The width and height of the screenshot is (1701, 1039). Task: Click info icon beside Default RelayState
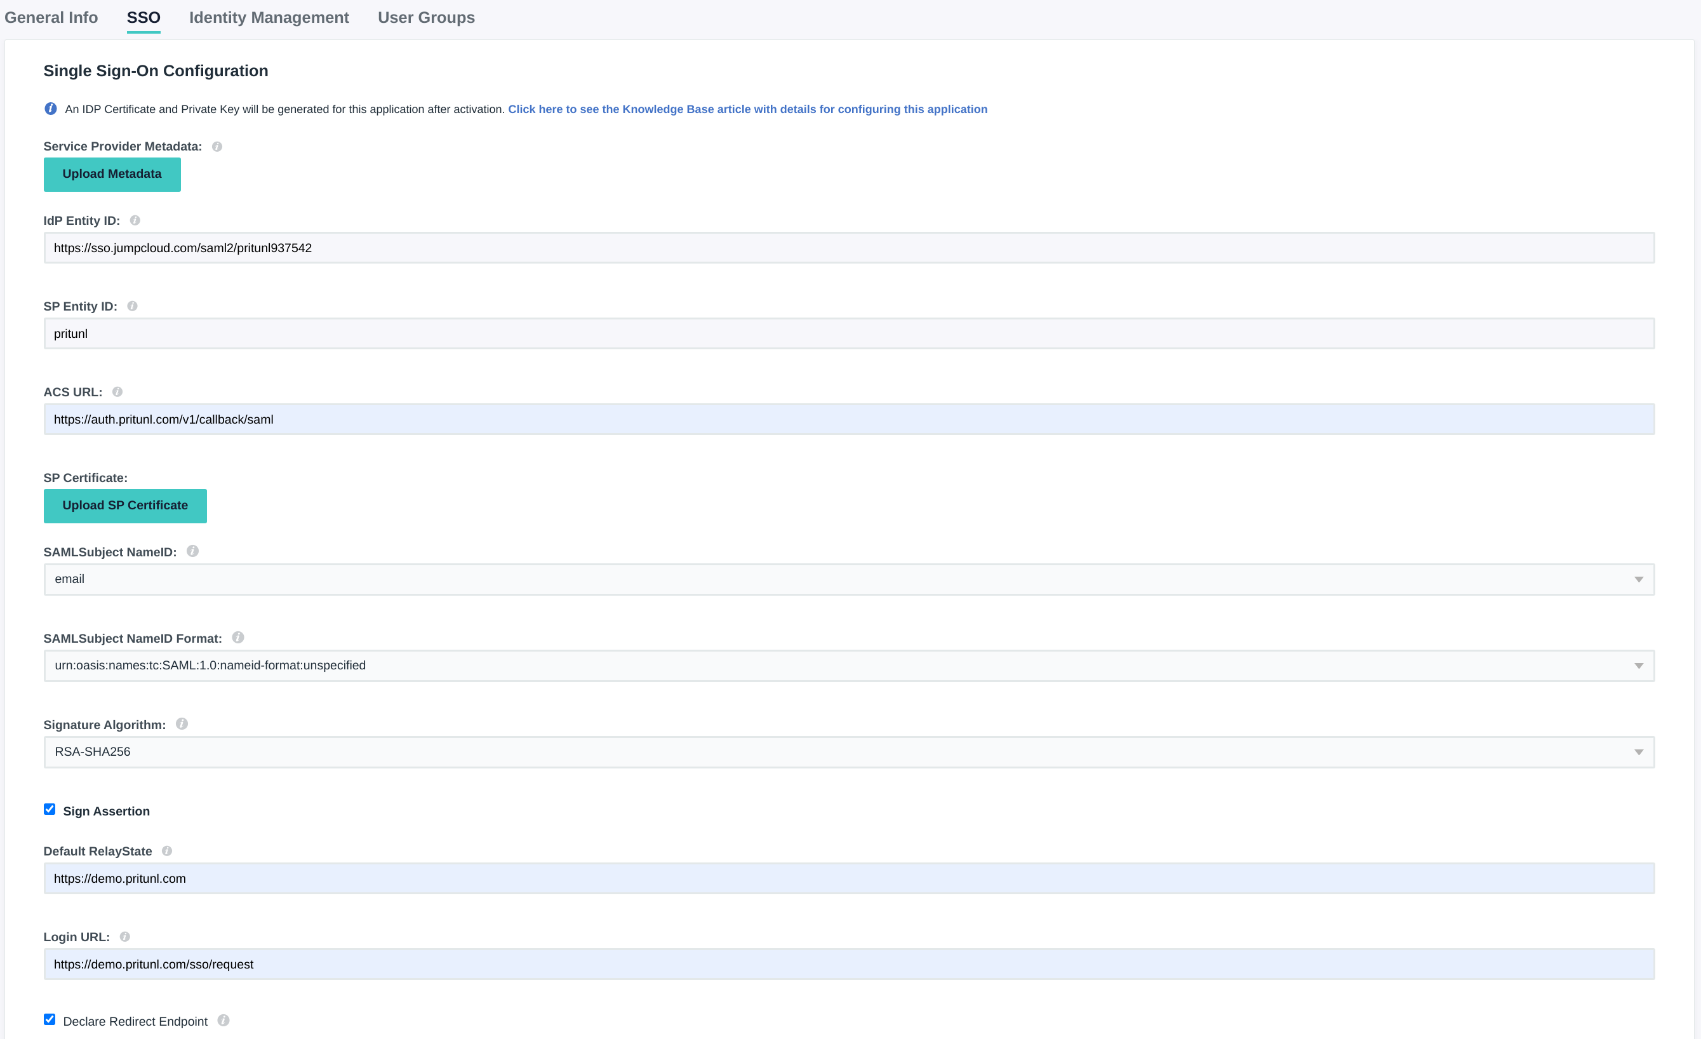pos(167,850)
